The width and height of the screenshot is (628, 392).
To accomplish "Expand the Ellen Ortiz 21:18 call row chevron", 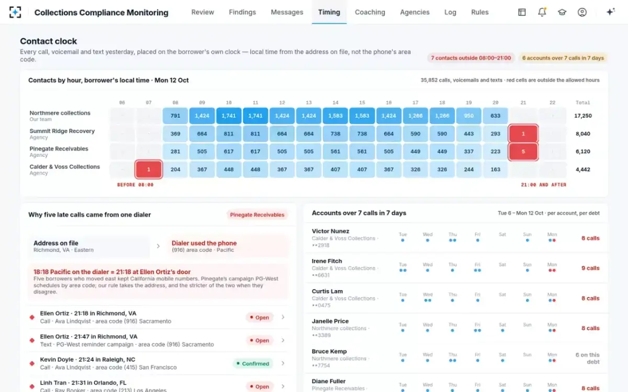I will coord(283,317).
